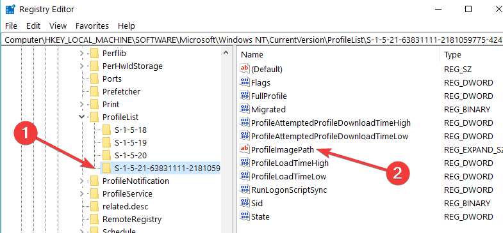Select the Flags value name
The image size is (503, 233).
click(261, 83)
